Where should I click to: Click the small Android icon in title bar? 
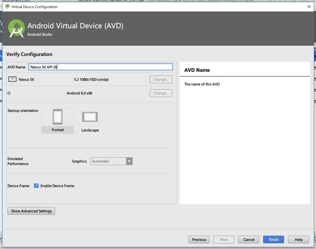point(7,7)
